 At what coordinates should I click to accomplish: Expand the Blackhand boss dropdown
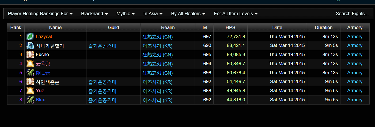[x=94, y=14]
